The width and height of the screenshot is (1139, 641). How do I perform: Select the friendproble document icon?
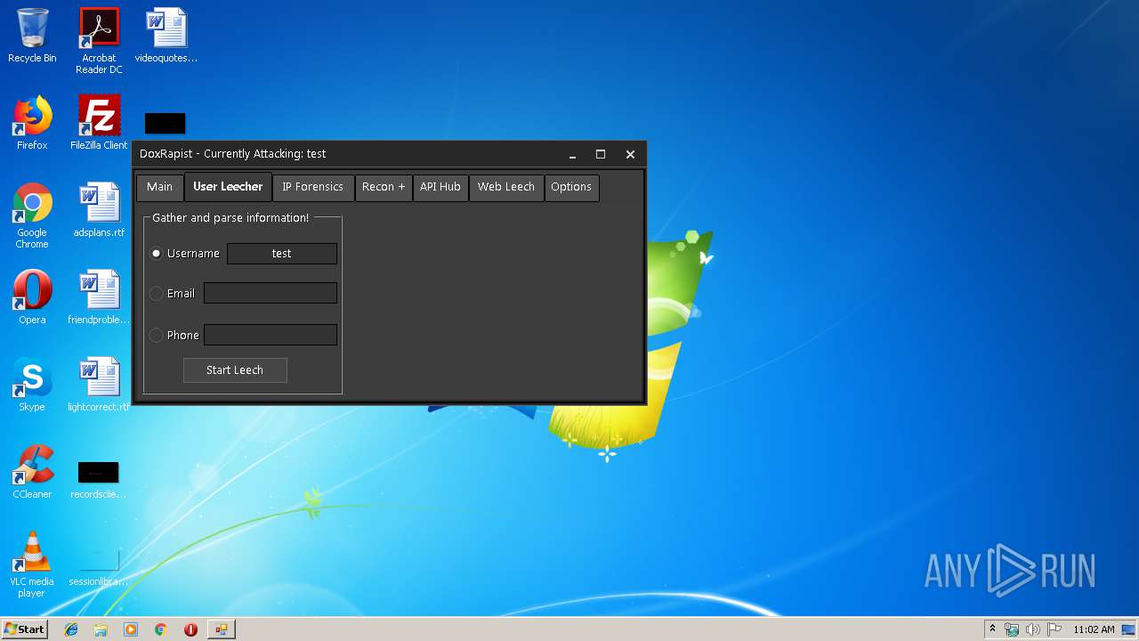(x=99, y=297)
